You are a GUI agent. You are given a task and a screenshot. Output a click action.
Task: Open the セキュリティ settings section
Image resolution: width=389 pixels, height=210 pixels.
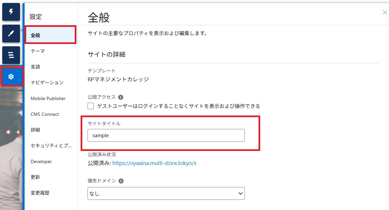[x=50, y=146]
